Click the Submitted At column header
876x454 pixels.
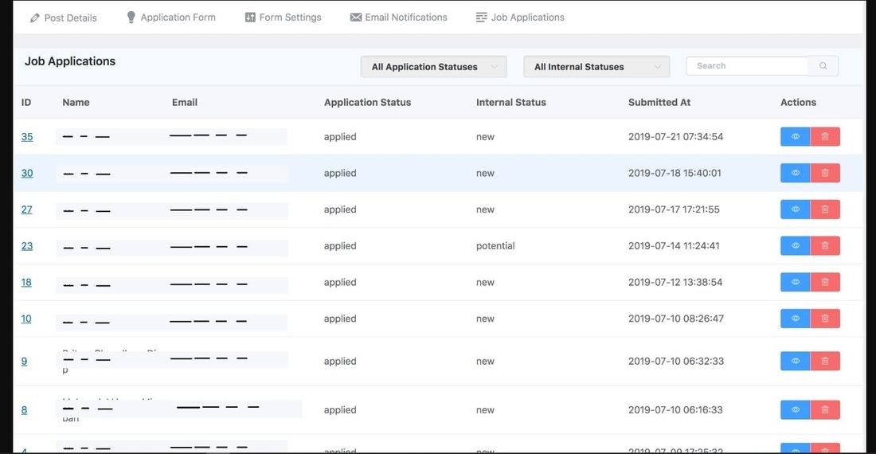pyautogui.click(x=659, y=102)
